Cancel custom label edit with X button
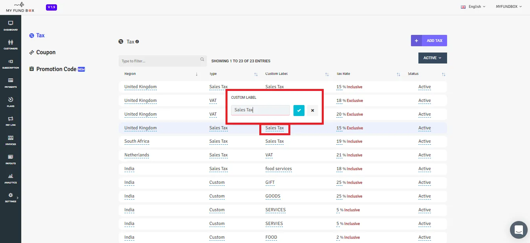Image resolution: width=530 pixels, height=243 pixels. point(312,111)
